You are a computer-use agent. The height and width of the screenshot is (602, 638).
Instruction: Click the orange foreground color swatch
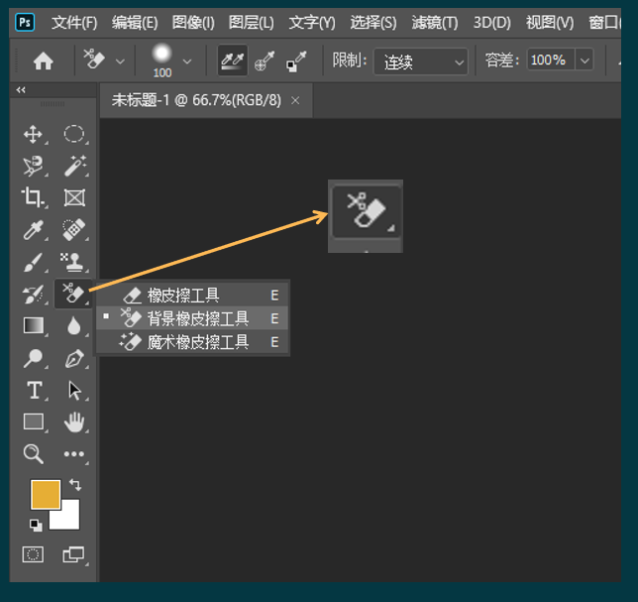45,495
